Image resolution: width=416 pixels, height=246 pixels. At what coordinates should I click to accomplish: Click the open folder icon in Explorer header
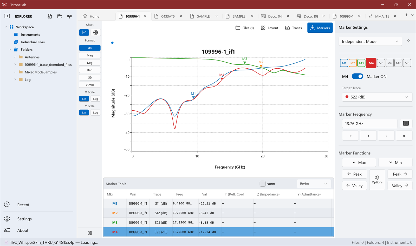[60, 16]
